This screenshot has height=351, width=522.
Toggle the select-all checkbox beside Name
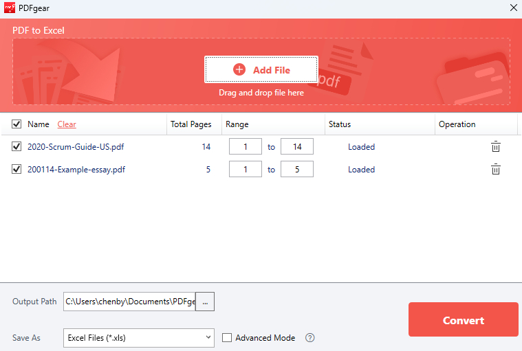tap(17, 124)
